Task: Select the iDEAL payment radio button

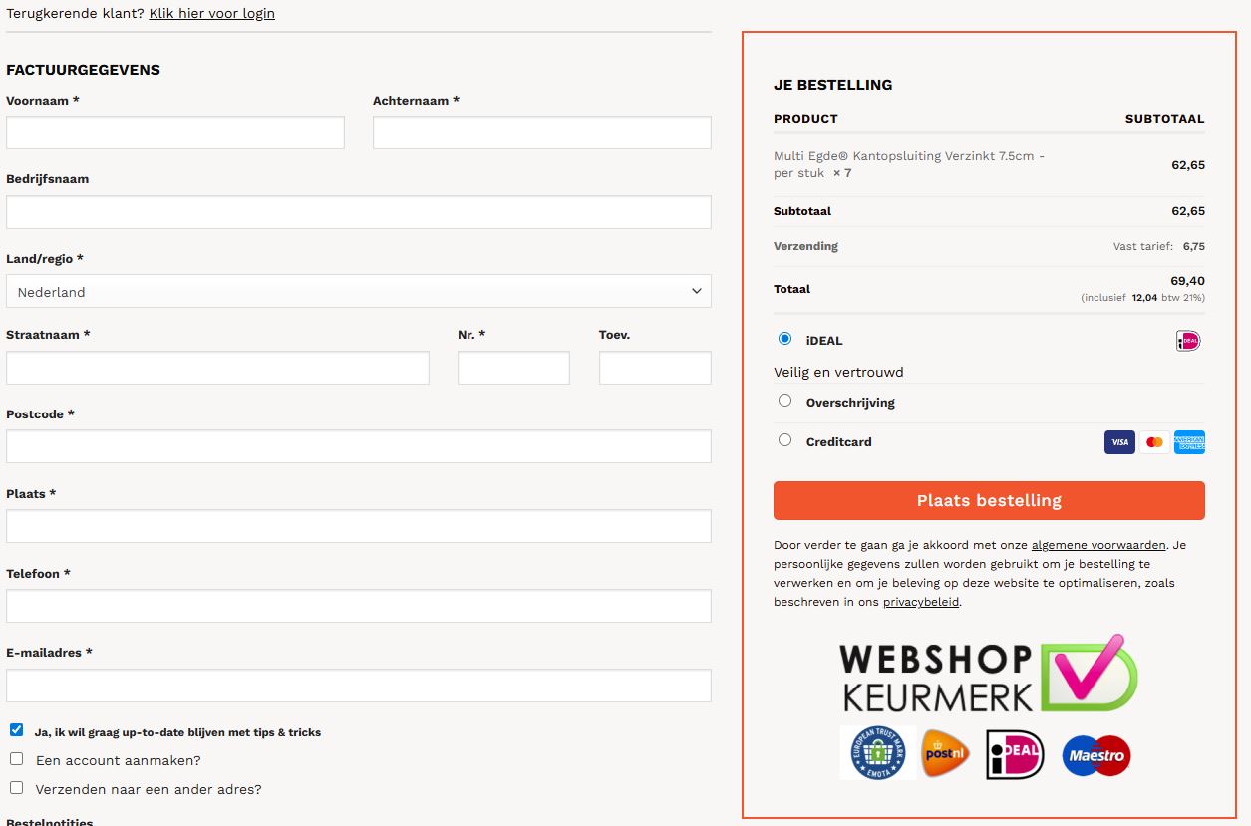Action: click(785, 339)
